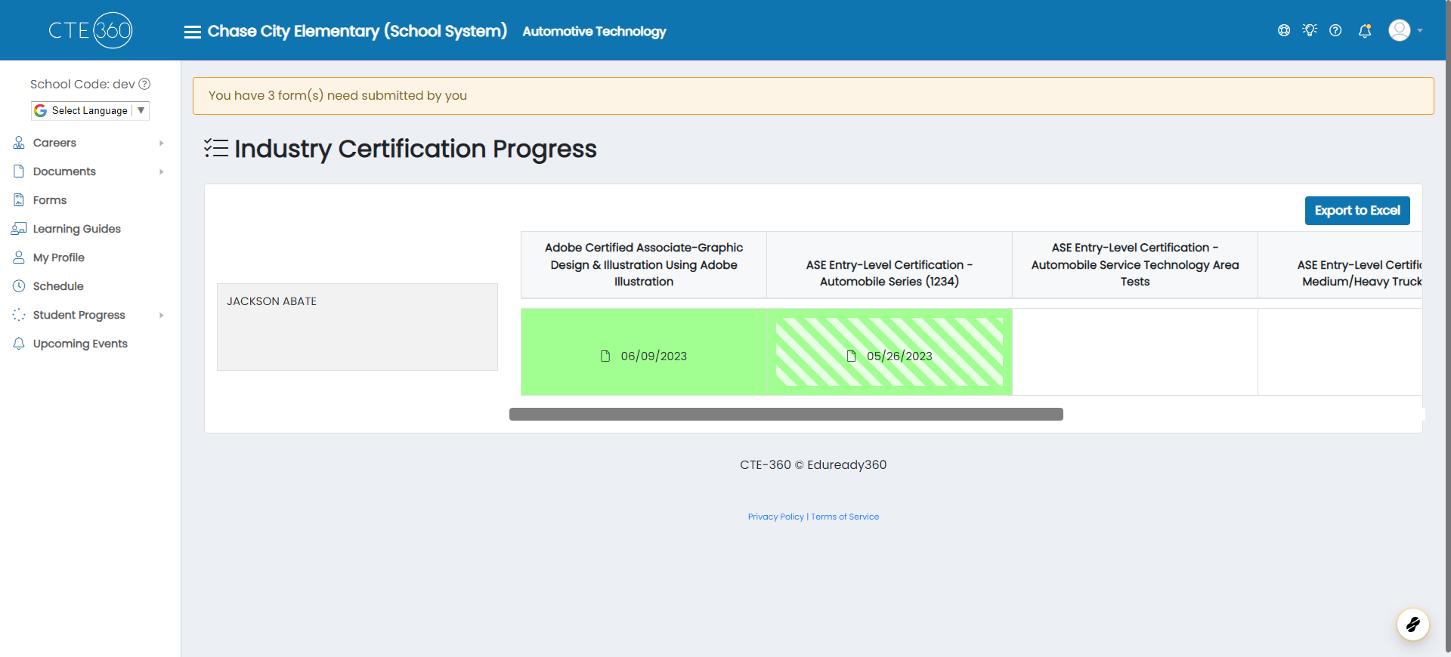
Task: Click the Export to Excel button
Action: coord(1357,211)
